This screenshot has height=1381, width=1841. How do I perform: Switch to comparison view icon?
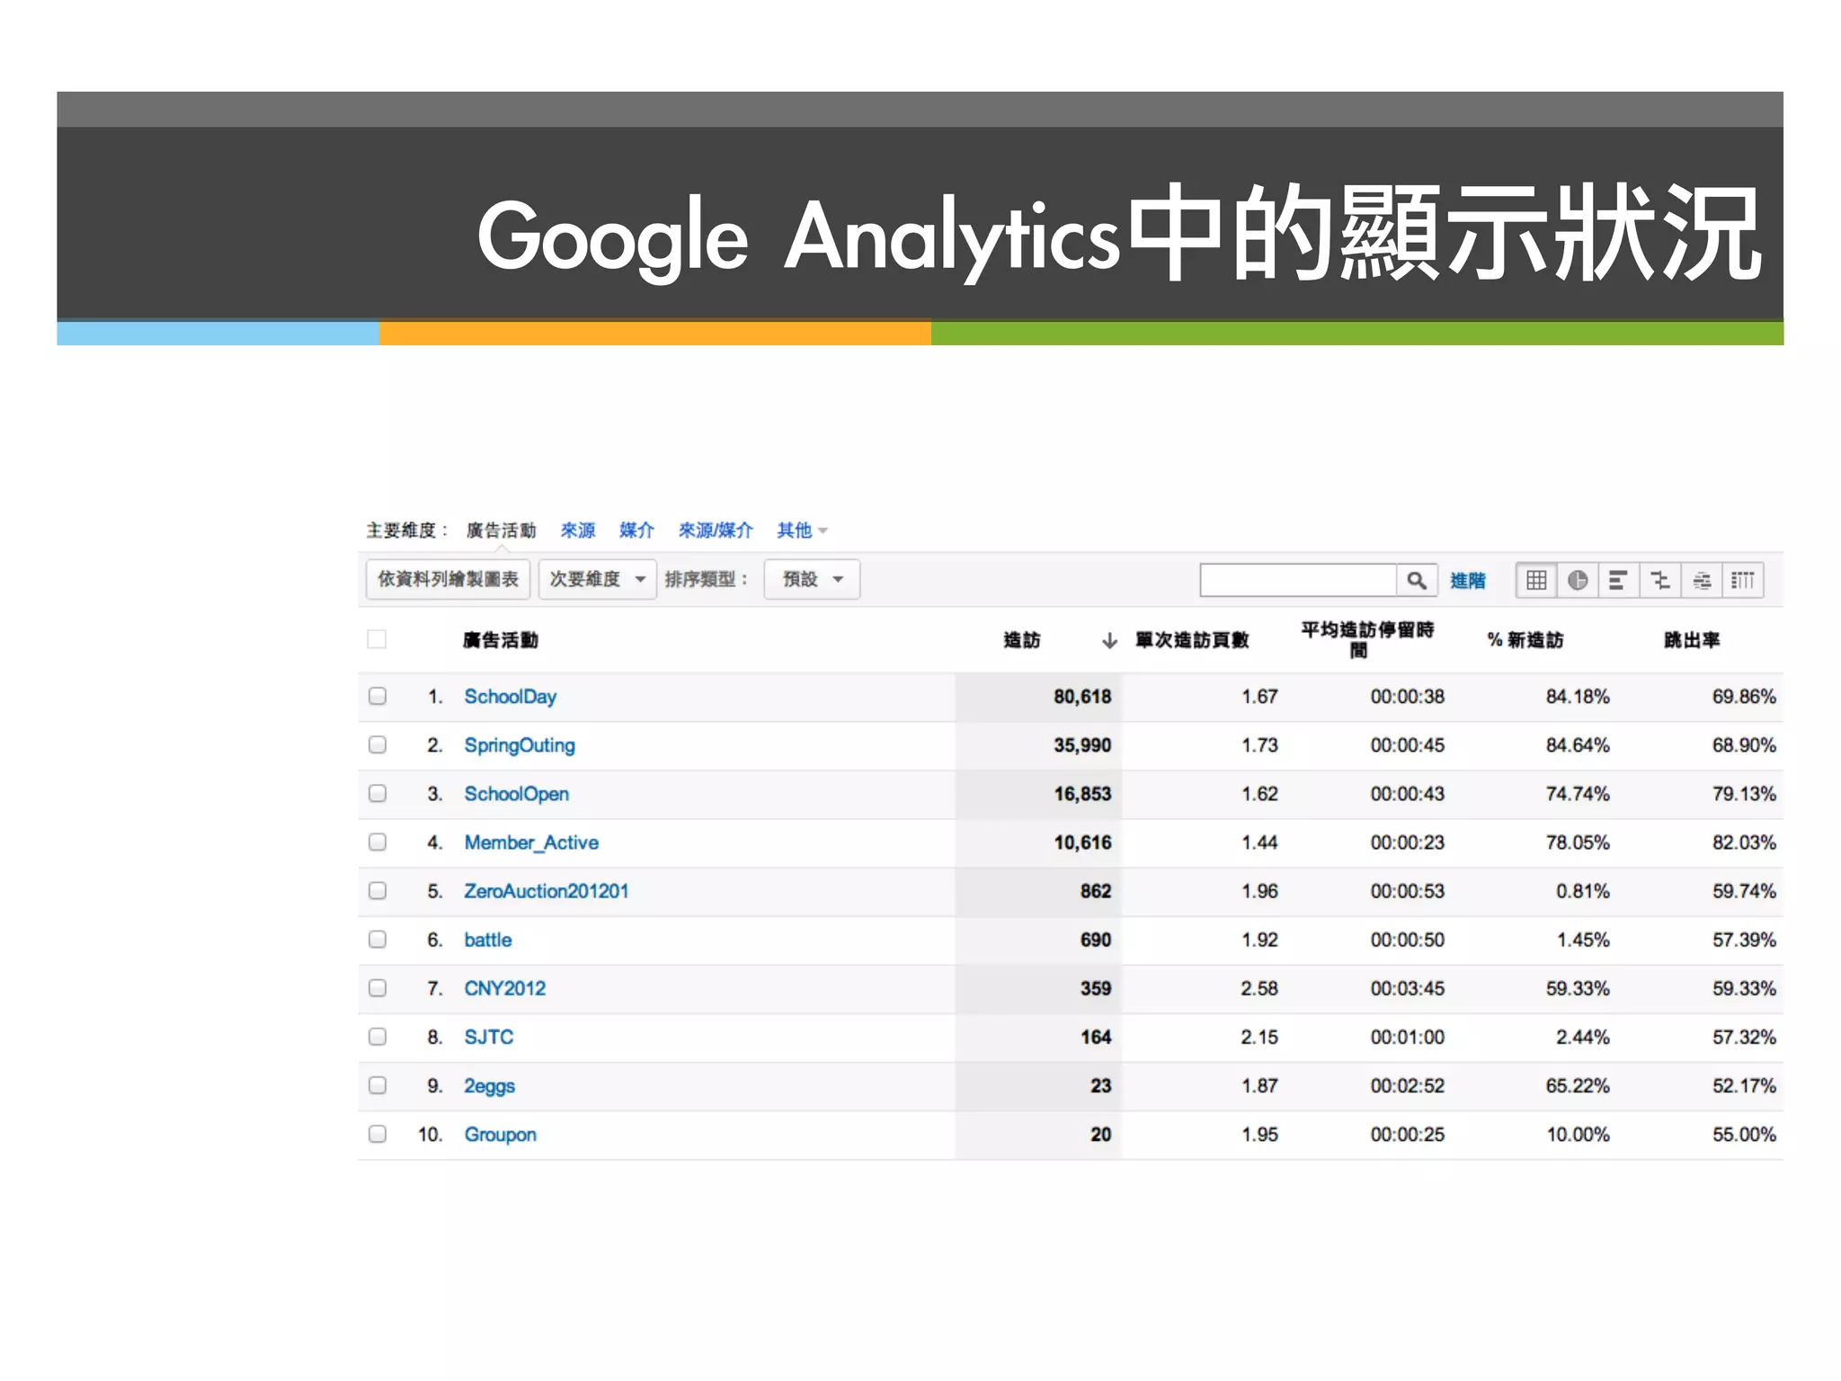pyautogui.click(x=1660, y=580)
